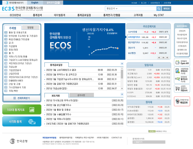The image size is (193, 149).
Task: Open ECOS안내 menu
Action: 15,15
